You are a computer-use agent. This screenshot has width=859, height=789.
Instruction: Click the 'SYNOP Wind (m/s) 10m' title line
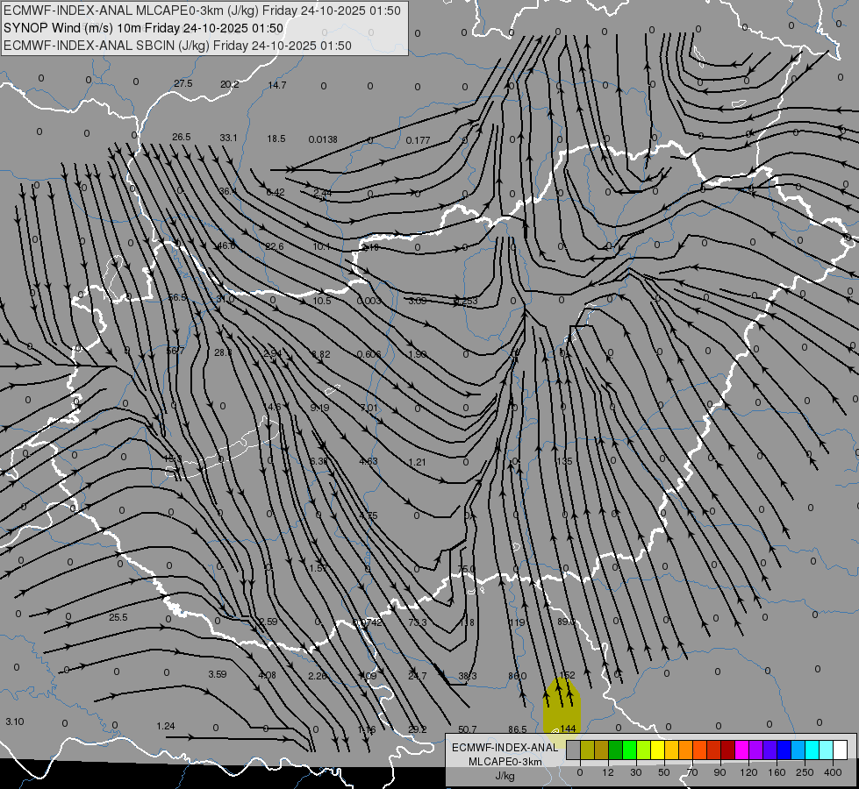pyautogui.click(x=144, y=28)
